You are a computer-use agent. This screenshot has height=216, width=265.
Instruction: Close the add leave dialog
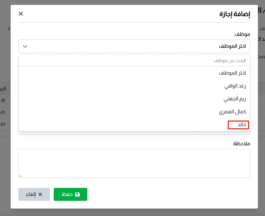pyautogui.click(x=21, y=14)
